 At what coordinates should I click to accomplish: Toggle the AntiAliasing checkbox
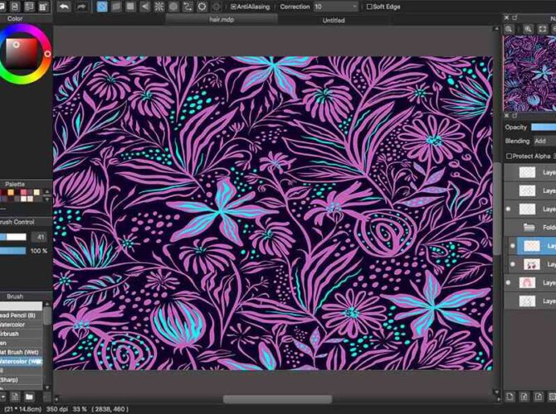(x=233, y=7)
